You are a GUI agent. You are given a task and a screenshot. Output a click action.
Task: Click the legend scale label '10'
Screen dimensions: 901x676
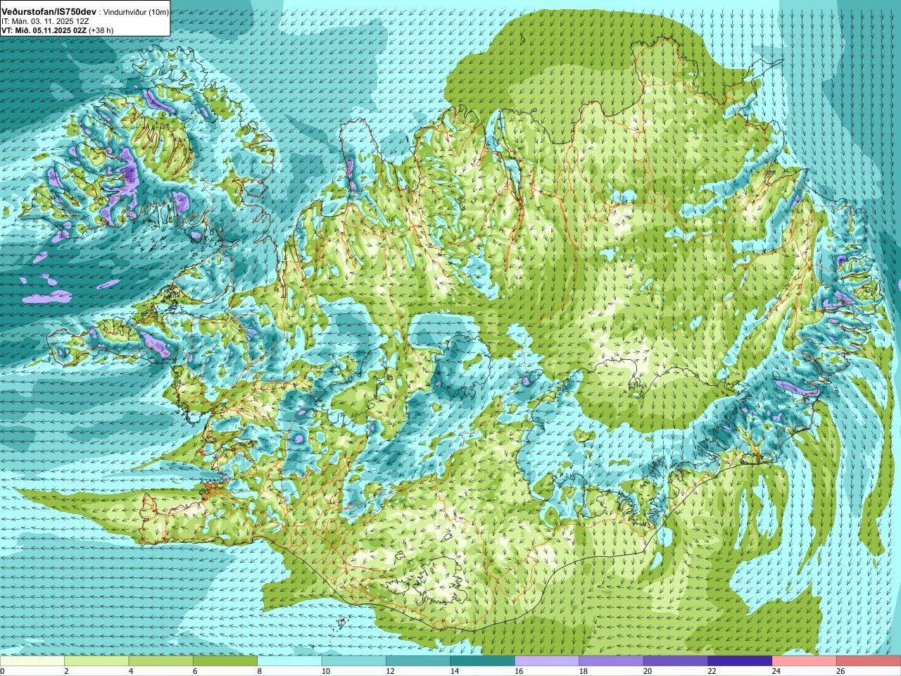[326, 671]
